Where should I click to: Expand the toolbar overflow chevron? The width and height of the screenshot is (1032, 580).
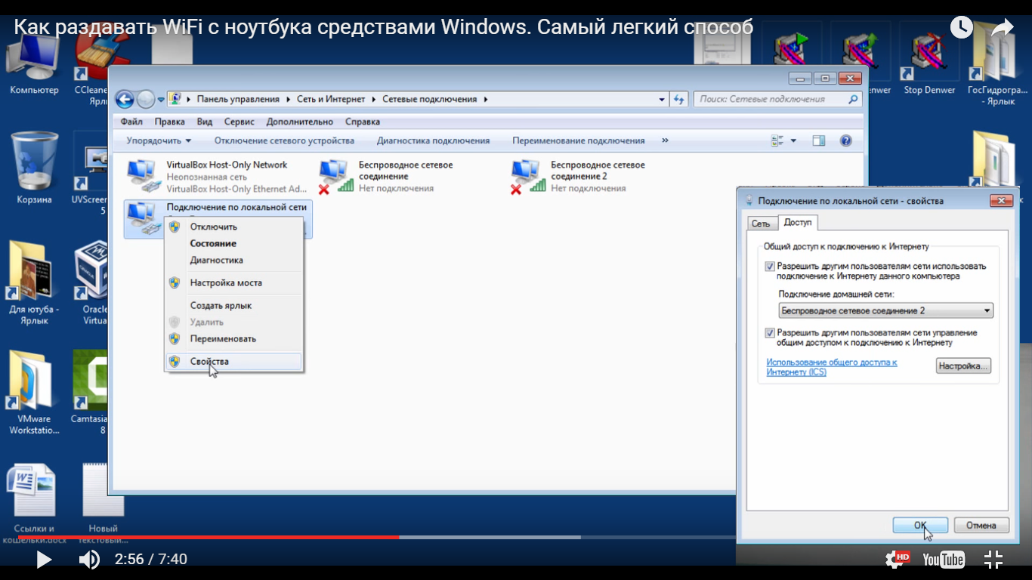[x=665, y=140]
